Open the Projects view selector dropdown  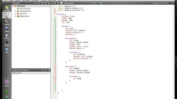coord(36,3)
